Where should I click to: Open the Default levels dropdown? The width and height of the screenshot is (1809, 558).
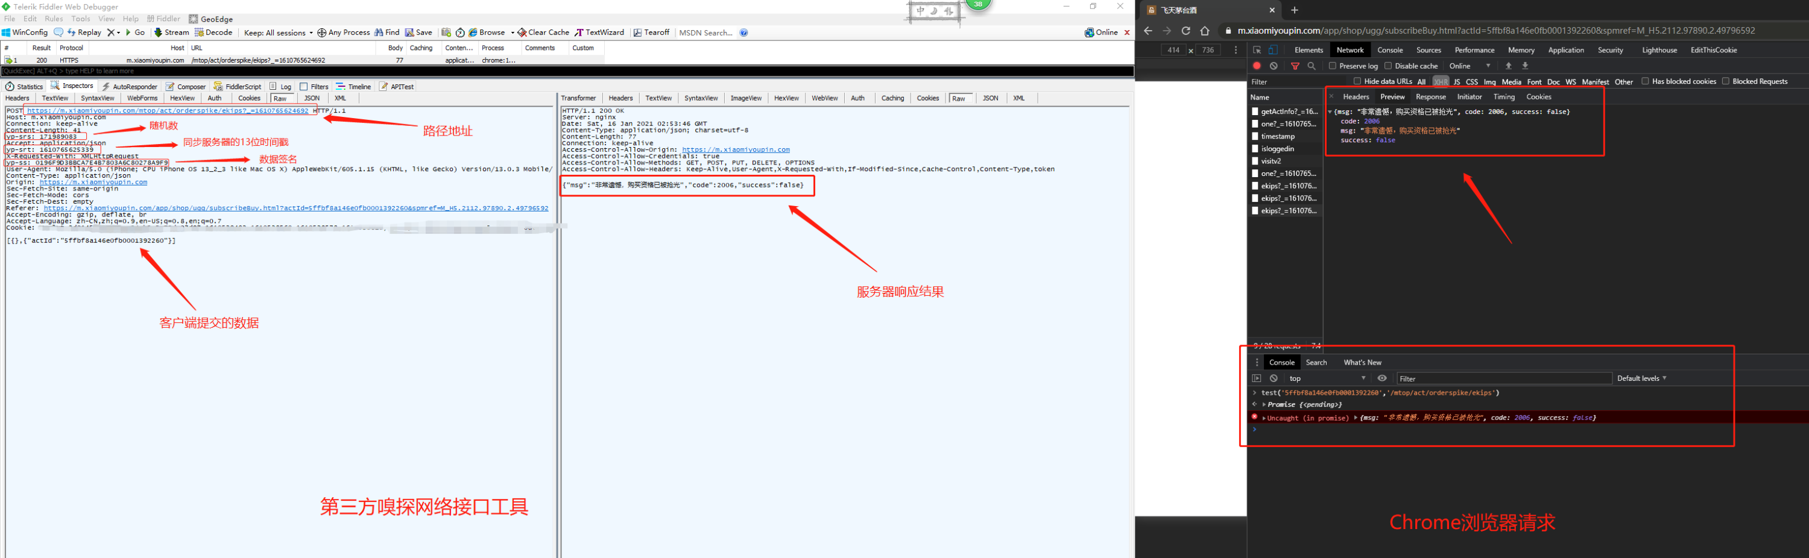point(1641,378)
